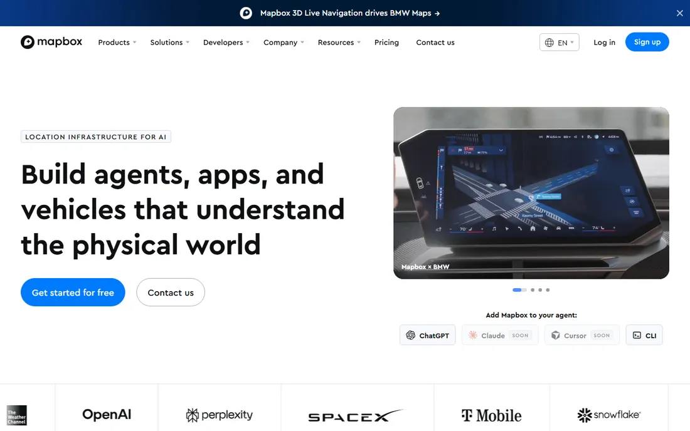Open the EN language selector
This screenshot has height=431, width=690.
tap(560, 42)
